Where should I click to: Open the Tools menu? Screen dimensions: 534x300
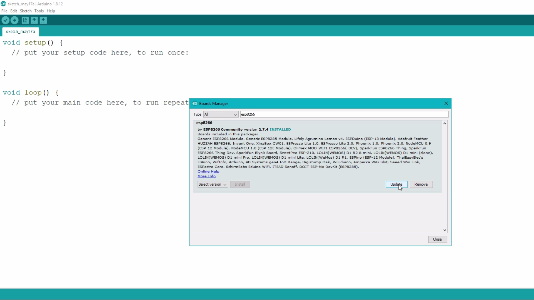(x=39, y=11)
